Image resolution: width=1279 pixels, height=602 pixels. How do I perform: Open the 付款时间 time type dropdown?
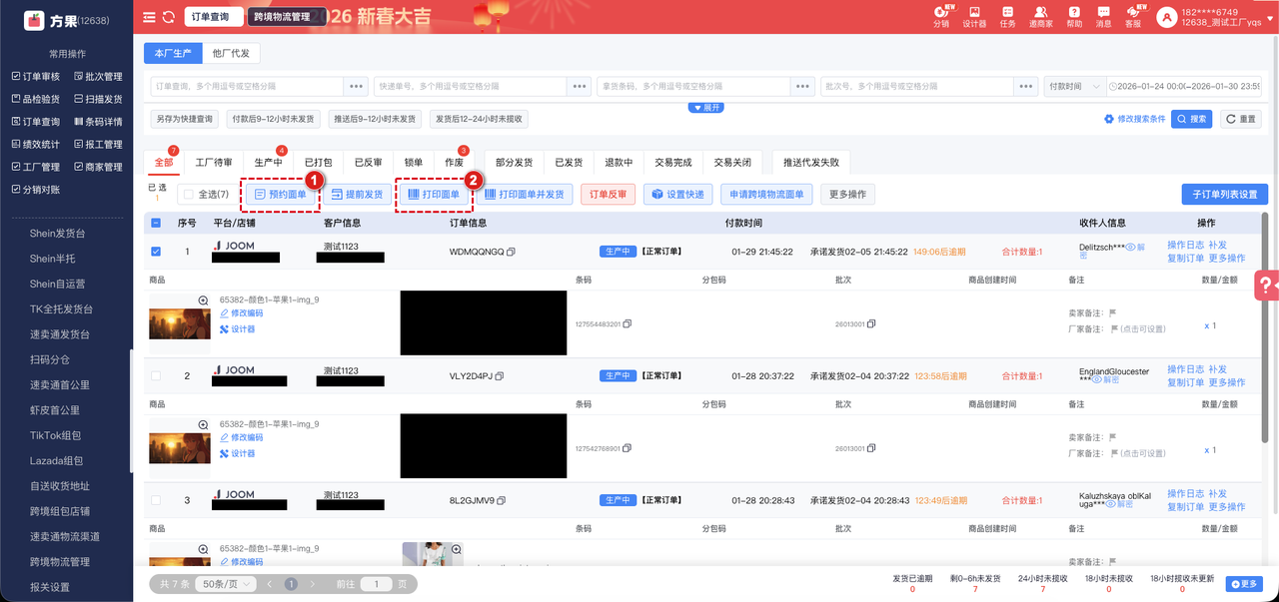point(1074,87)
